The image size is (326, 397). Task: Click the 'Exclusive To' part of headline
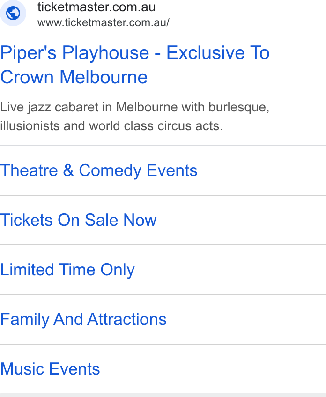(218, 52)
